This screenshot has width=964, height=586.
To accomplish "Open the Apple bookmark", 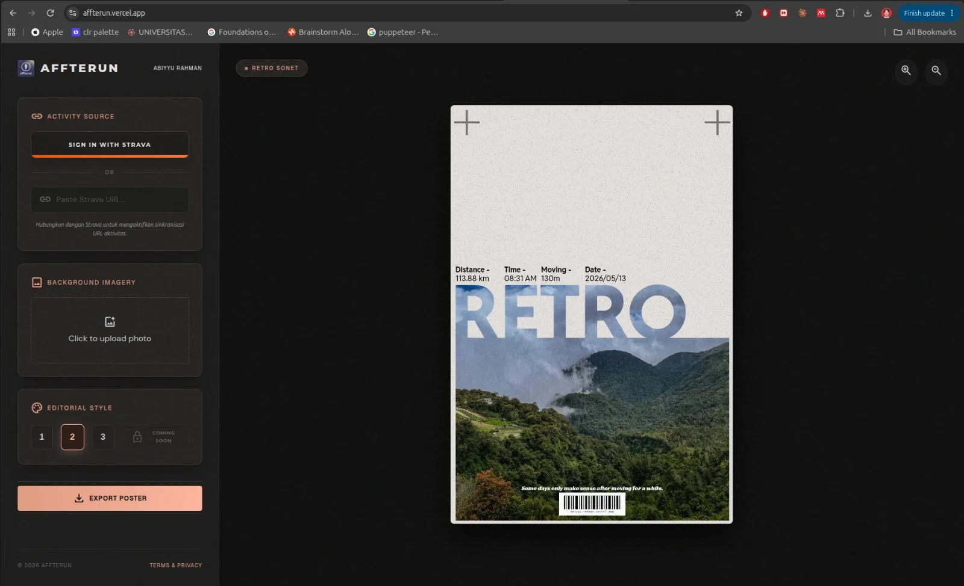I will [x=47, y=32].
